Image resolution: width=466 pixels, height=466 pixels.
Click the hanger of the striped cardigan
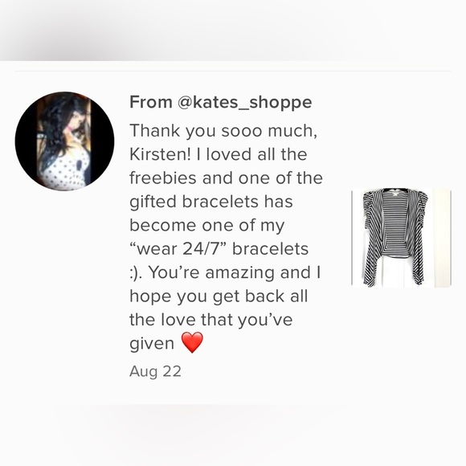click(x=395, y=190)
